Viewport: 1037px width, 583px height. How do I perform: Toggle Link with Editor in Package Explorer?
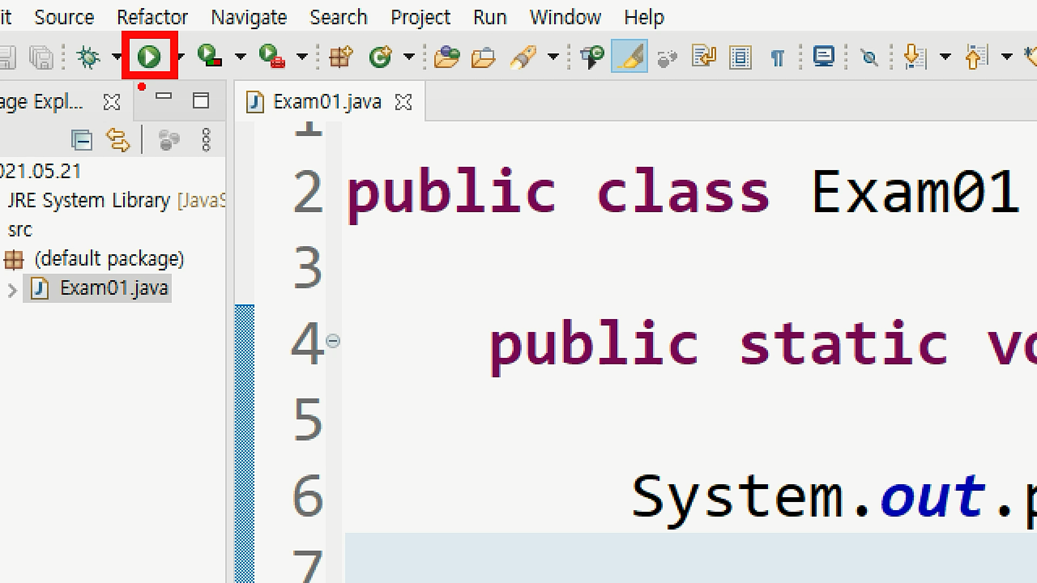118,140
